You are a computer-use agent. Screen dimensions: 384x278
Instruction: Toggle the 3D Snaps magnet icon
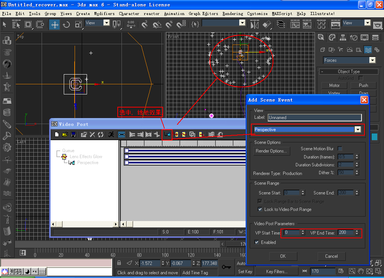coord(145,24)
